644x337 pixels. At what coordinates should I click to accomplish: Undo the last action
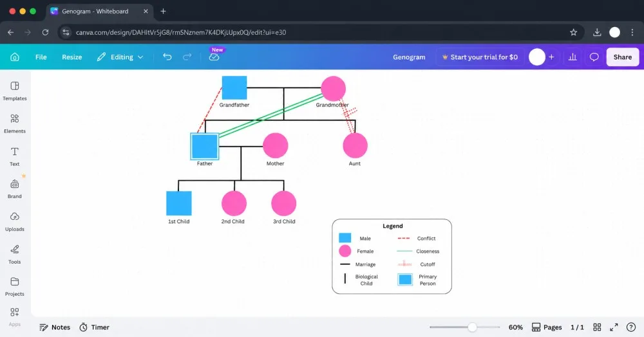(x=167, y=57)
